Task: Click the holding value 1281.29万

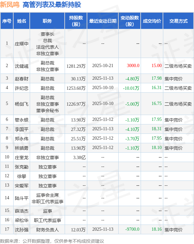Action: tap(76, 66)
